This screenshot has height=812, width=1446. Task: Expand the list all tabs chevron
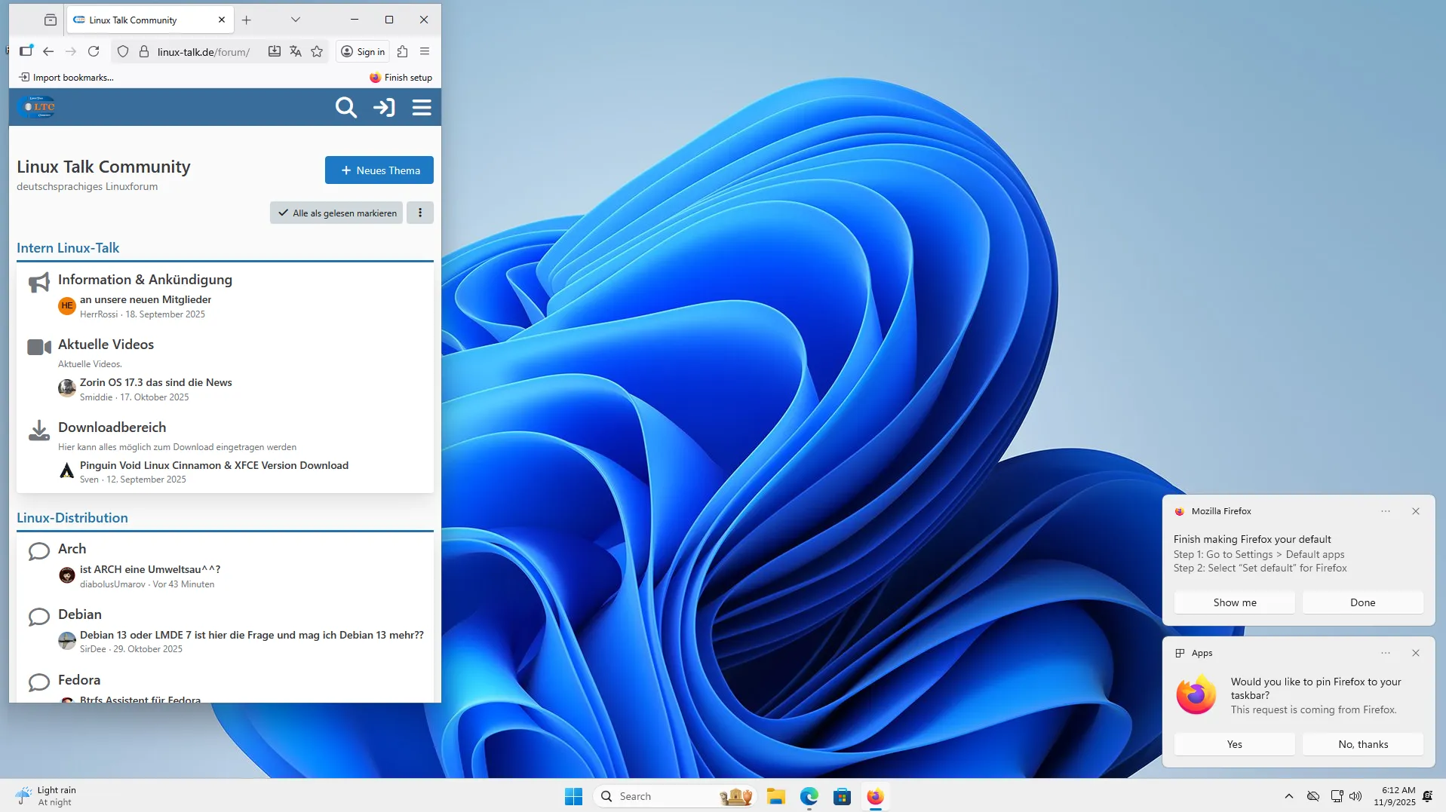(x=296, y=20)
